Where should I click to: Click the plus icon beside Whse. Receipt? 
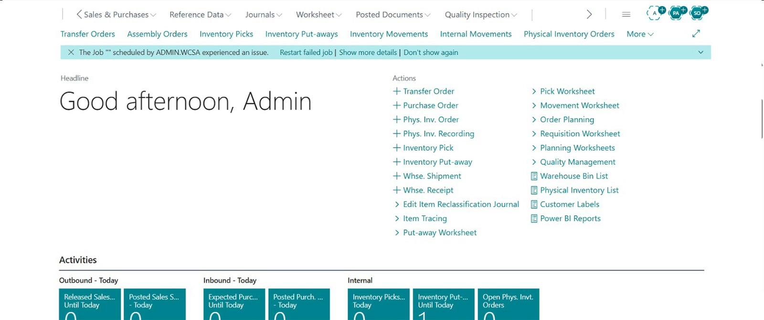click(x=397, y=190)
